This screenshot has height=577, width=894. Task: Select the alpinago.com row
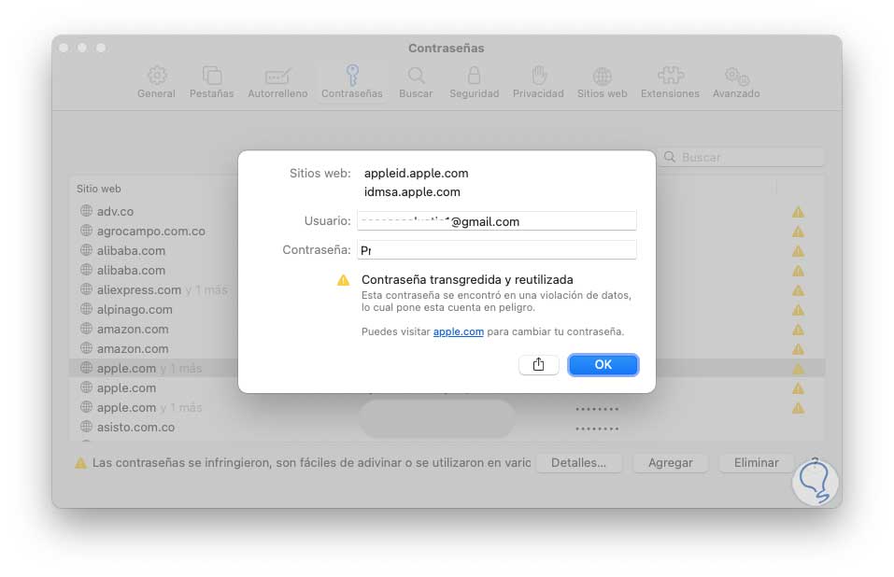coord(447,309)
